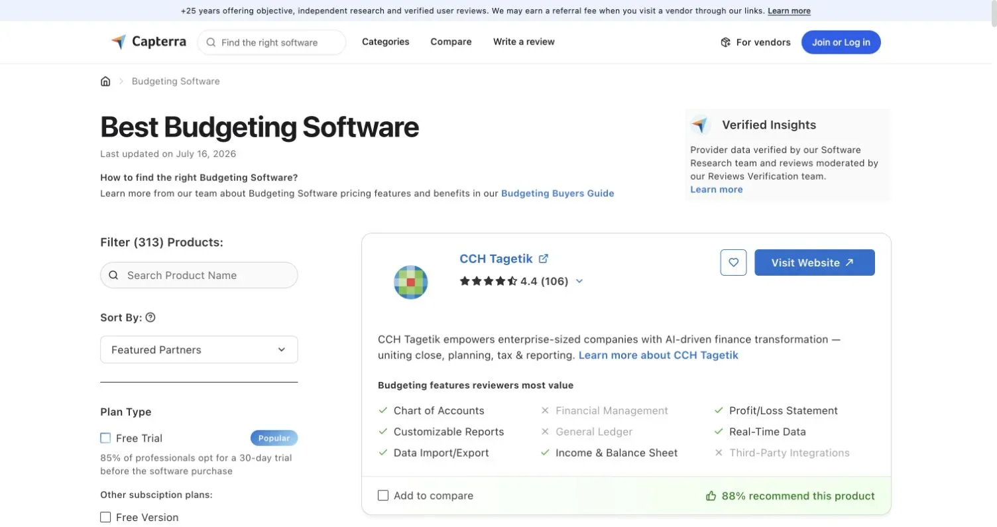Click the external link icon beside CCH Tagetik
The width and height of the screenshot is (997, 527).
tap(544, 259)
